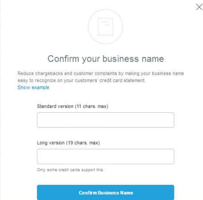Click the Long version field label
This screenshot has height=200, width=203.
68,143
